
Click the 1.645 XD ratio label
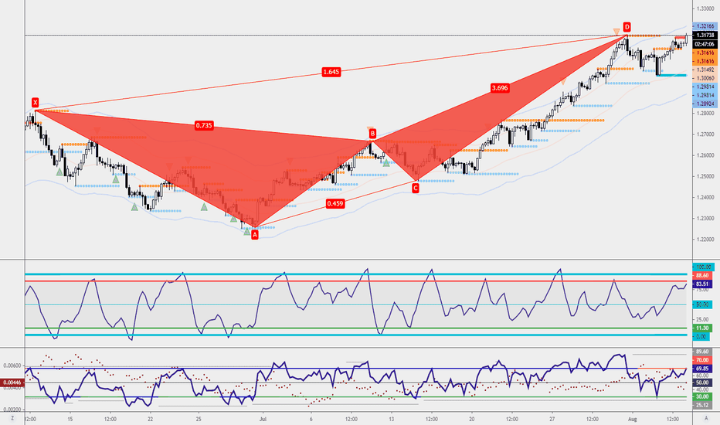(x=331, y=72)
